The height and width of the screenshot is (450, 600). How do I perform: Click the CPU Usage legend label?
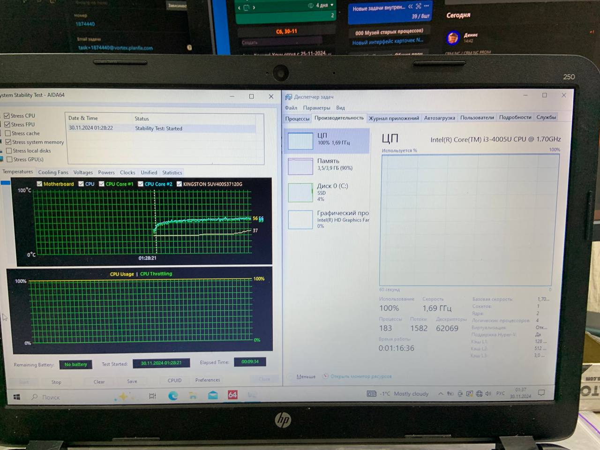point(122,274)
